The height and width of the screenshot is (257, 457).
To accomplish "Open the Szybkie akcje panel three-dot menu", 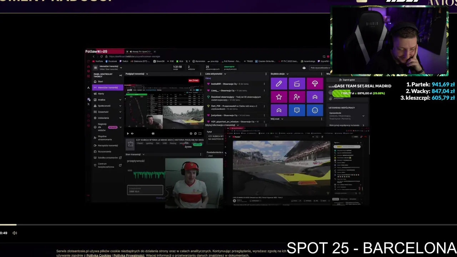I will (x=321, y=74).
